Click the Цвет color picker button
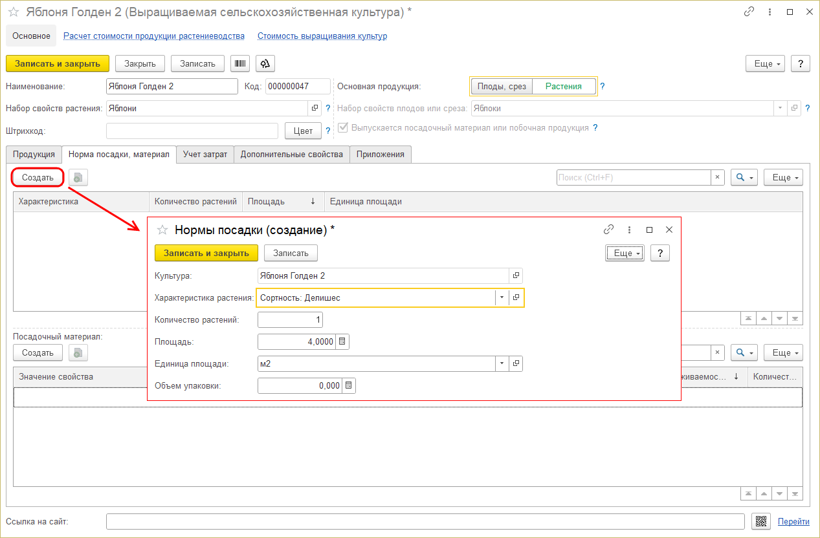 (303, 131)
